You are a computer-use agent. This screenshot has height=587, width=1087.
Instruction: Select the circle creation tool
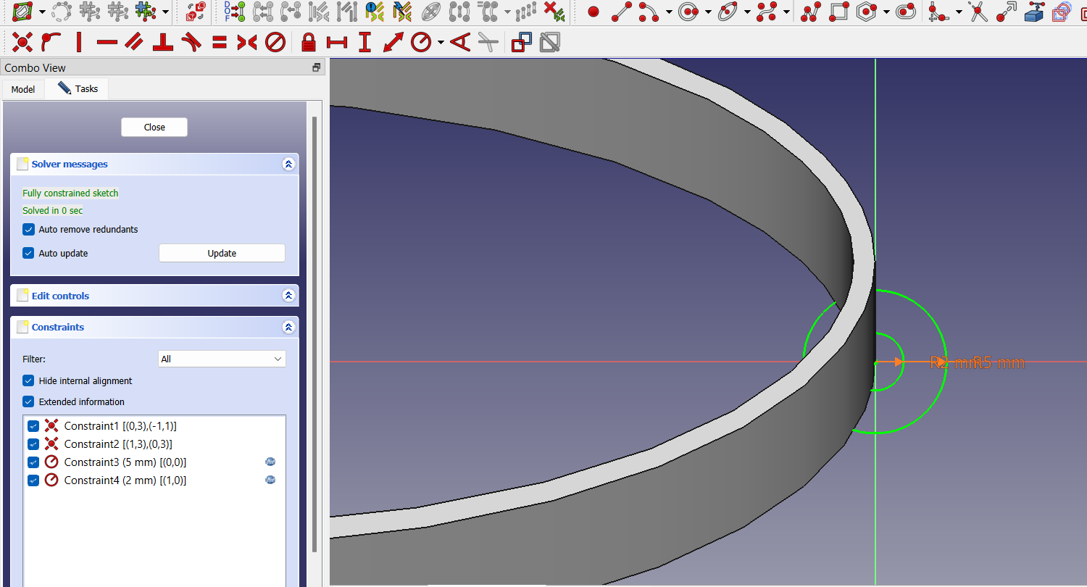[x=687, y=12]
